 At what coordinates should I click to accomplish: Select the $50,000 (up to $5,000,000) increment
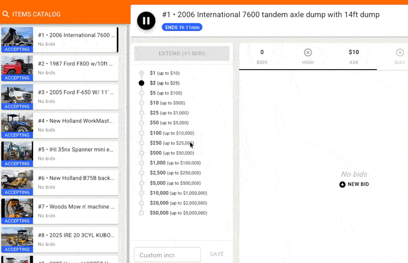(x=178, y=213)
